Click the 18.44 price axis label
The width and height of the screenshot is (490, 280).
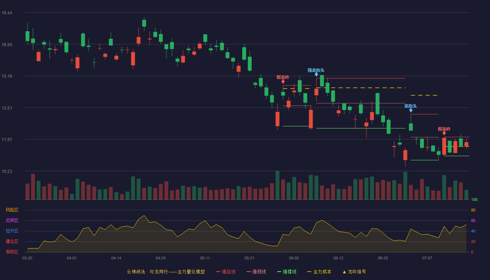[7, 13]
